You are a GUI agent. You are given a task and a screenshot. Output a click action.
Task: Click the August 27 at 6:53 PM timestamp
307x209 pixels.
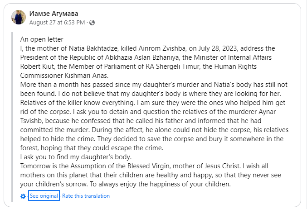tap(57, 23)
